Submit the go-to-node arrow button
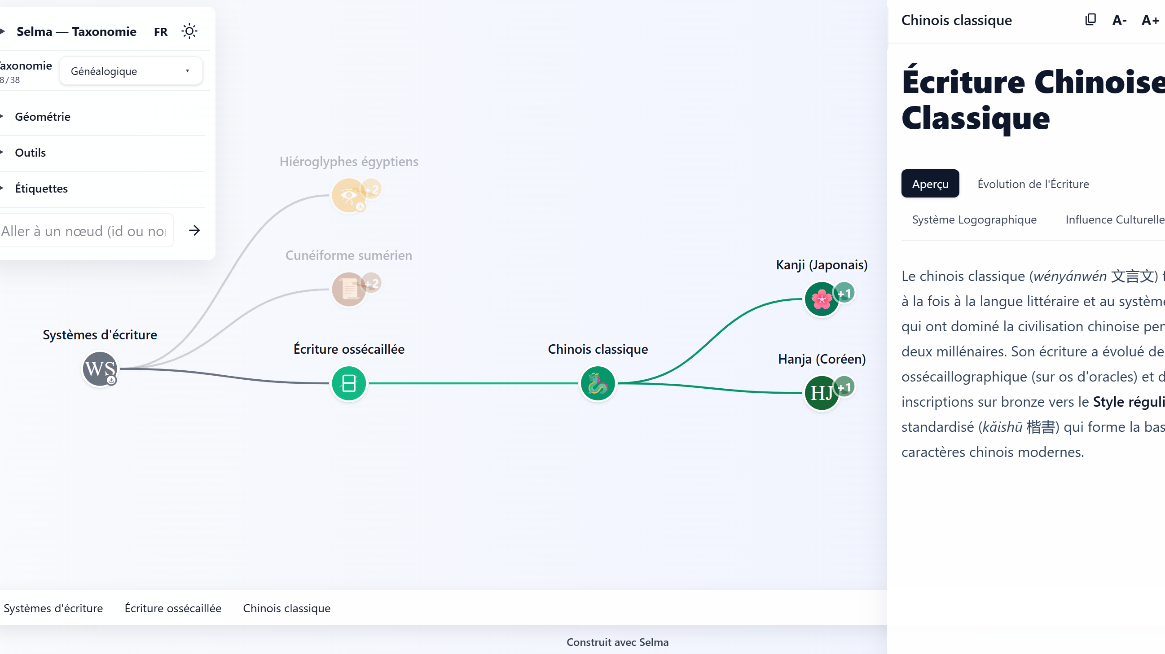This screenshot has height=654, width=1165. click(194, 231)
